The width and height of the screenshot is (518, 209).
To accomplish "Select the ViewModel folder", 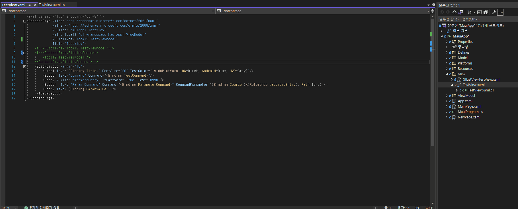I will 466,96.
